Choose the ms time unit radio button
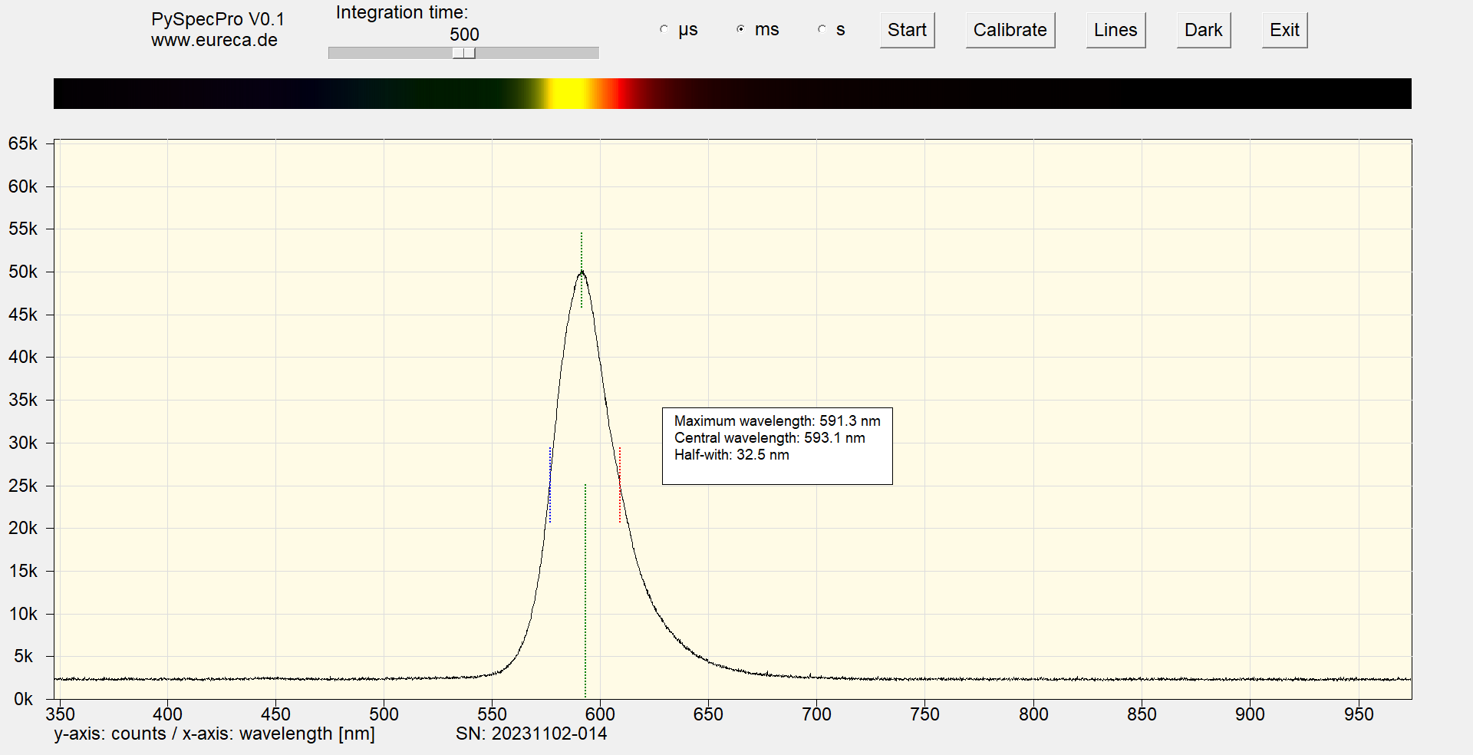The image size is (1473, 755). 740,29
